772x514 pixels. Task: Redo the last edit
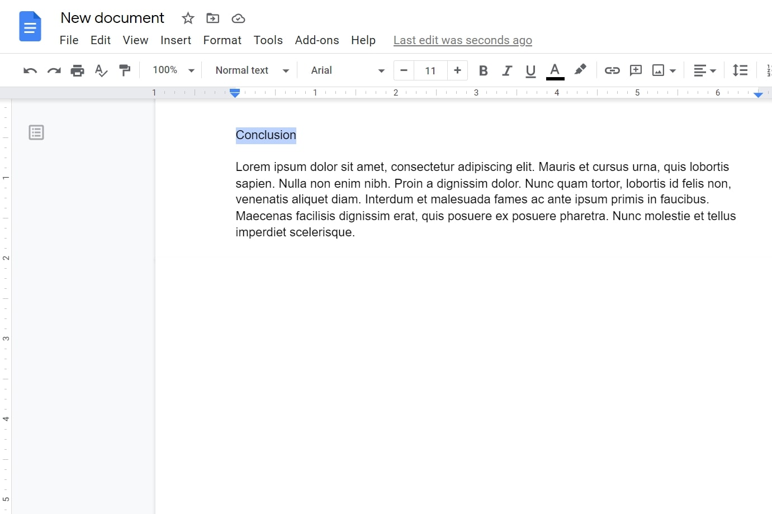[54, 70]
